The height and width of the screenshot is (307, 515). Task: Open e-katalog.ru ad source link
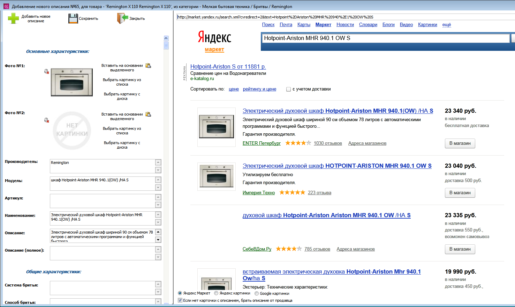(202, 79)
